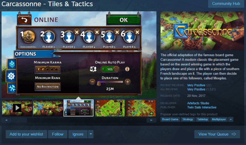The width and height of the screenshot is (246, 145).
Task: Select the wrench tools icon in the side panel
Action: point(12,88)
